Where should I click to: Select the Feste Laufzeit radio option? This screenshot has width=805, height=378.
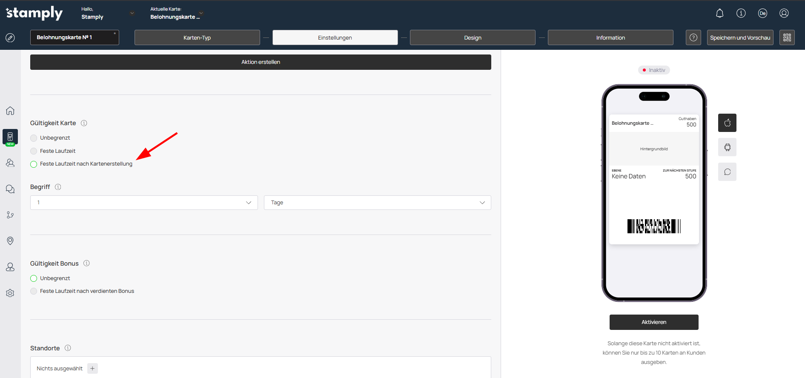coord(34,151)
